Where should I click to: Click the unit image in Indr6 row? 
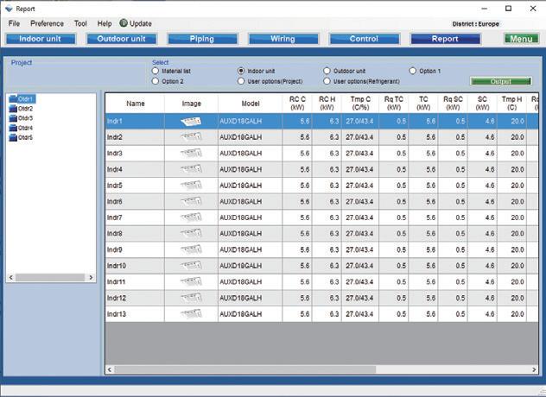point(191,201)
